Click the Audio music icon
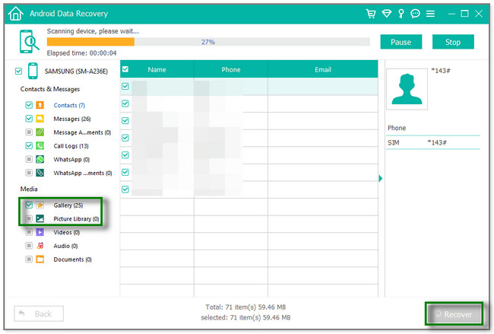Screen dimensions: 494x334 point(40,246)
